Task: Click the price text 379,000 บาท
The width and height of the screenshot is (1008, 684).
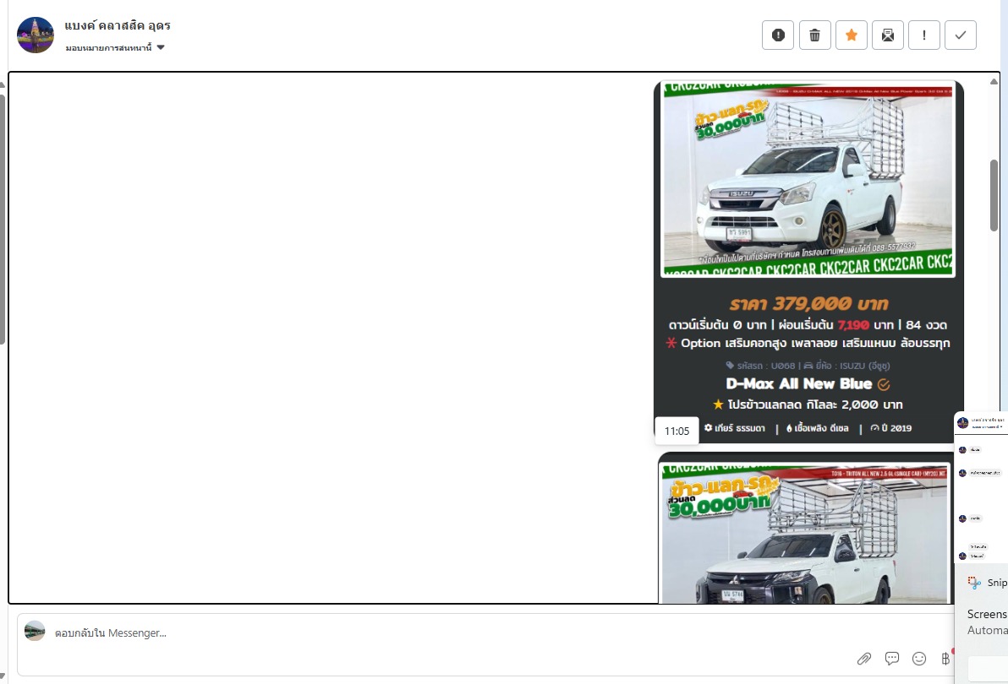Action: pyautogui.click(x=808, y=303)
